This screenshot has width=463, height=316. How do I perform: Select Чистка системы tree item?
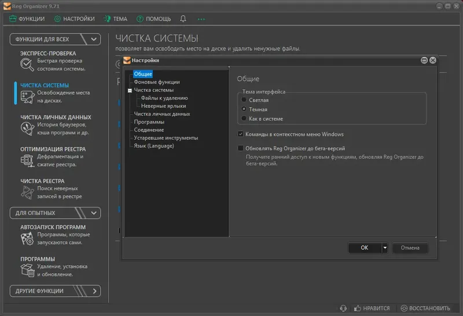coord(154,90)
